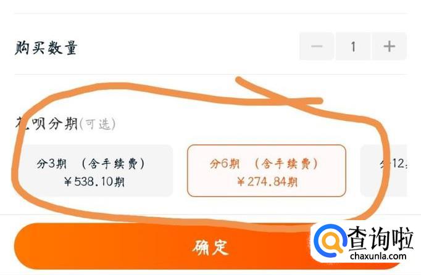Select the quantity field showing 1
421x275 pixels.
(353, 46)
